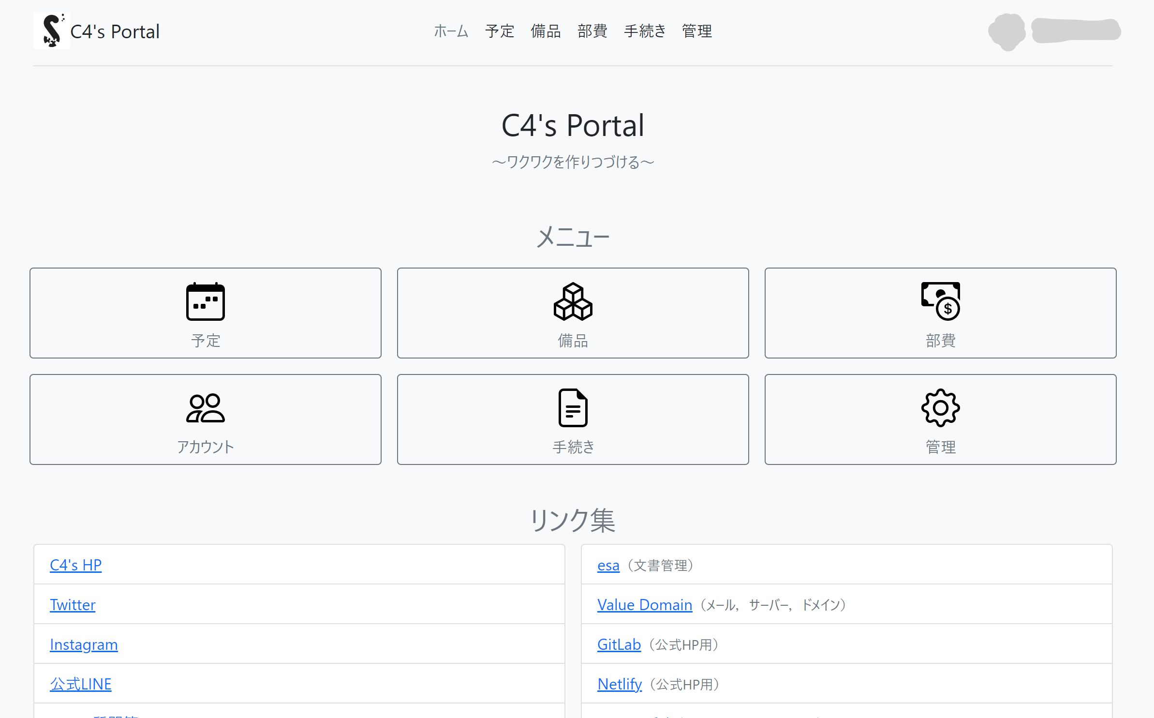
Task: Select the money icon on the 部費 card
Action: (940, 302)
